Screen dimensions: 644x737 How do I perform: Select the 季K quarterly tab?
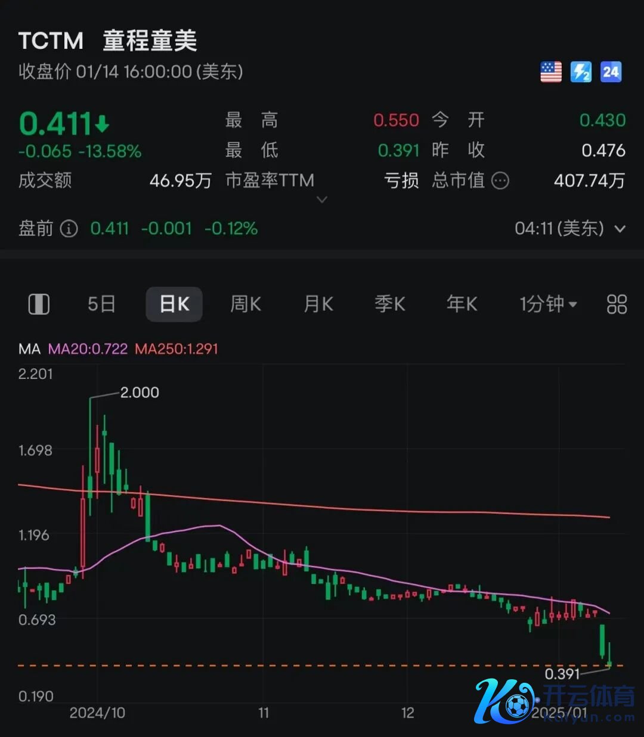tap(390, 304)
